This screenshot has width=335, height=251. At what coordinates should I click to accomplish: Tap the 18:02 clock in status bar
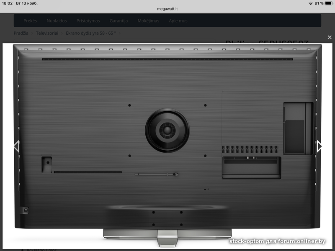tap(7, 3)
